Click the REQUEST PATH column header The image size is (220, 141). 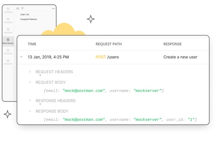pos(109,44)
